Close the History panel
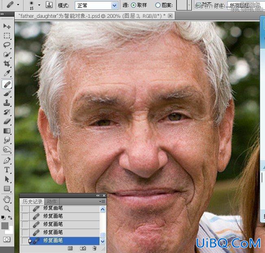Screen dimensions: 265x253 coord(104,196)
